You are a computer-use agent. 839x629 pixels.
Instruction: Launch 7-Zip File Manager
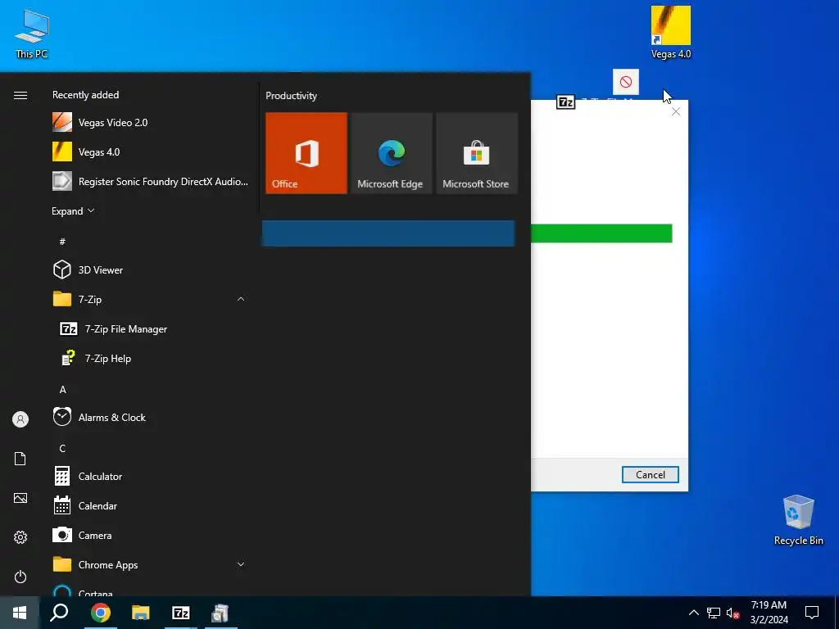150,328
